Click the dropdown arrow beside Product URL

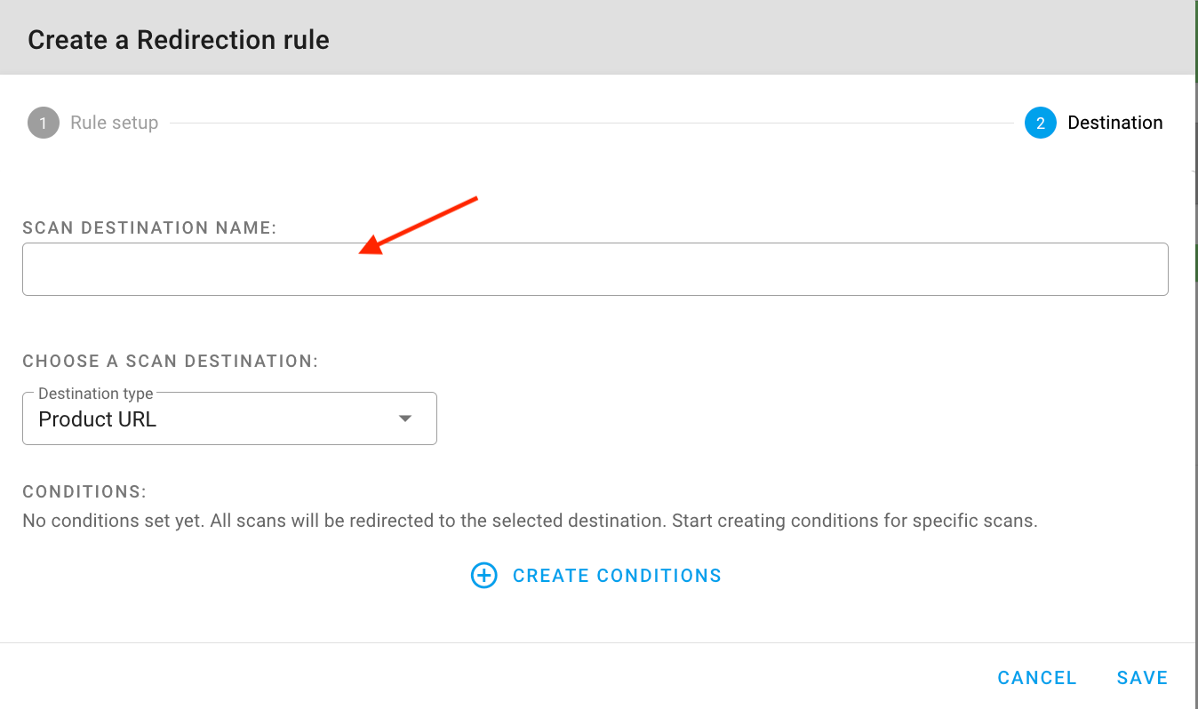click(x=405, y=418)
